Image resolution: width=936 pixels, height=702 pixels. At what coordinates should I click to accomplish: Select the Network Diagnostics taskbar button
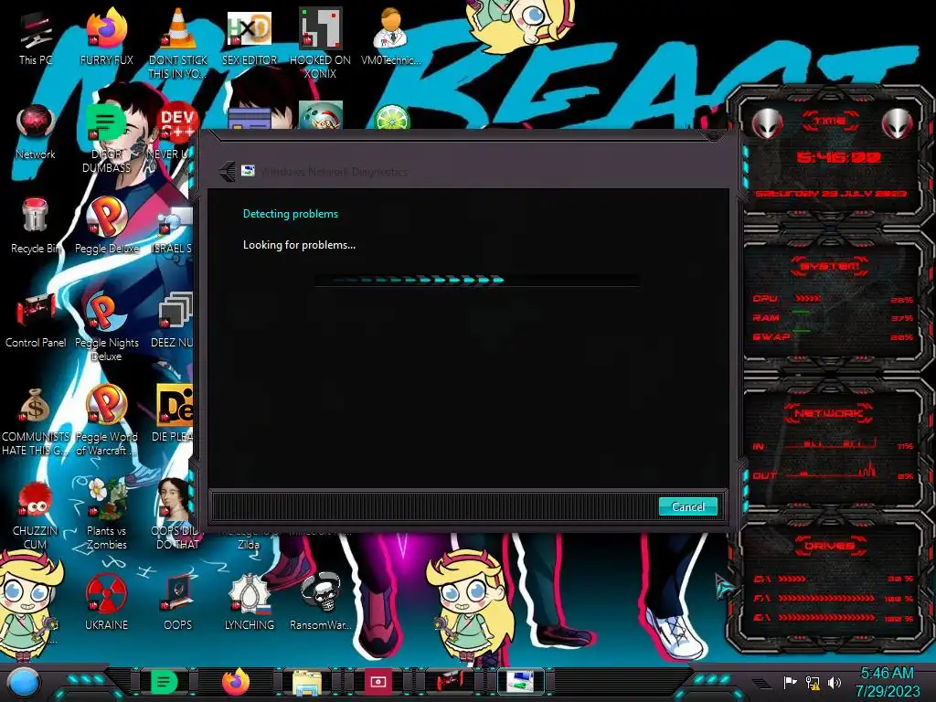click(521, 682)
